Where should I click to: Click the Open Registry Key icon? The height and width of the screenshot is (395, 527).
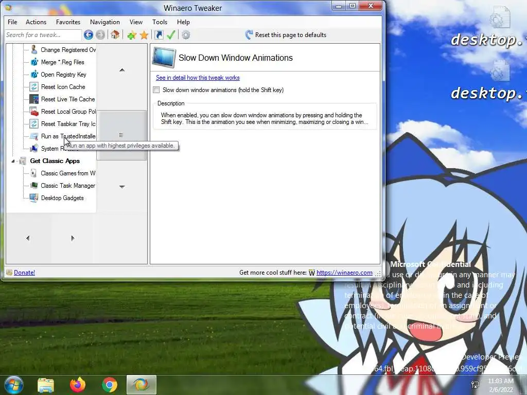(x=34, y=74)
